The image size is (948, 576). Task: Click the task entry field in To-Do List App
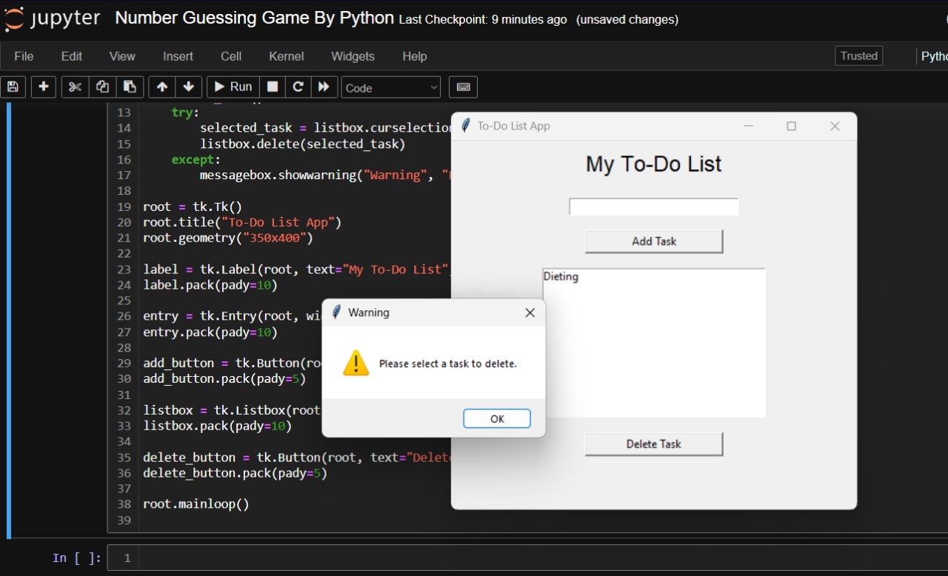653,207
